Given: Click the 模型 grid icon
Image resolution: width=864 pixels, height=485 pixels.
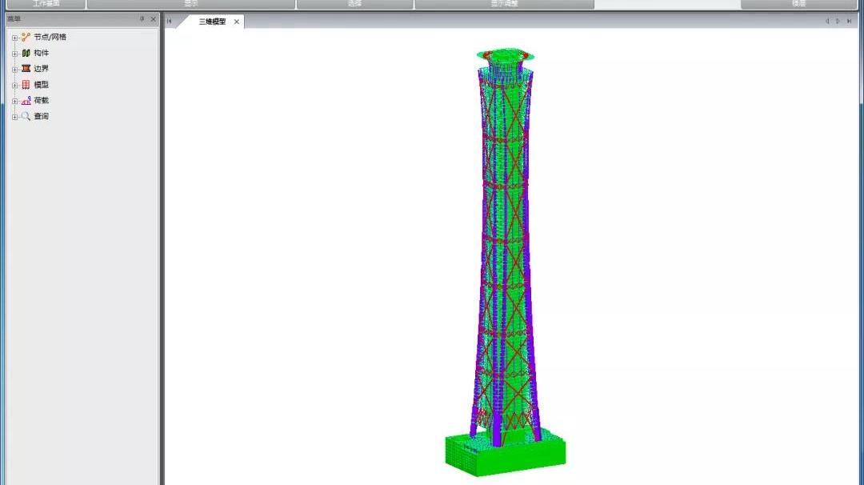Looking at the screenshot, I should click(26, 84).
